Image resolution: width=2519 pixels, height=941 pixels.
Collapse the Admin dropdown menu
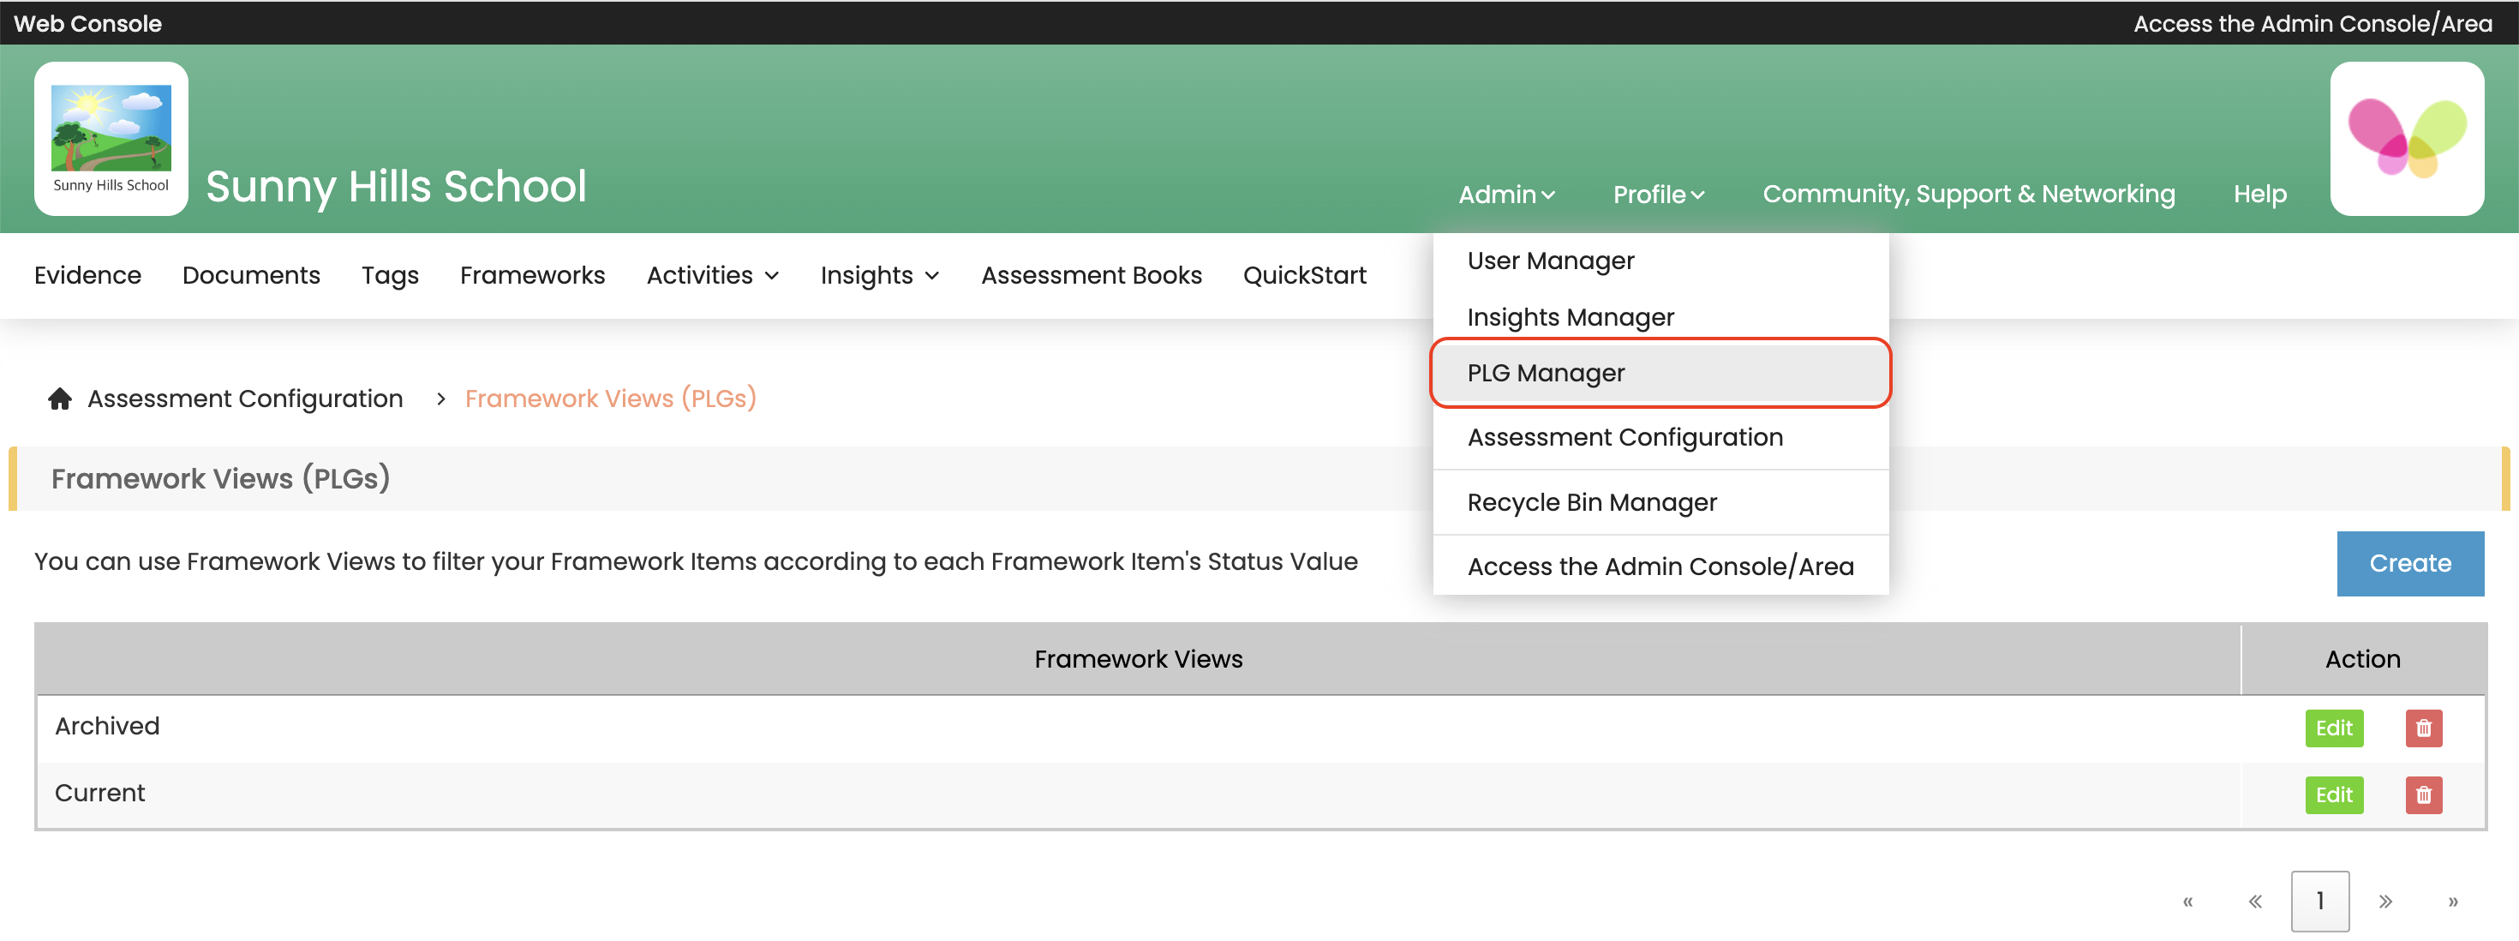[1505, 194]
